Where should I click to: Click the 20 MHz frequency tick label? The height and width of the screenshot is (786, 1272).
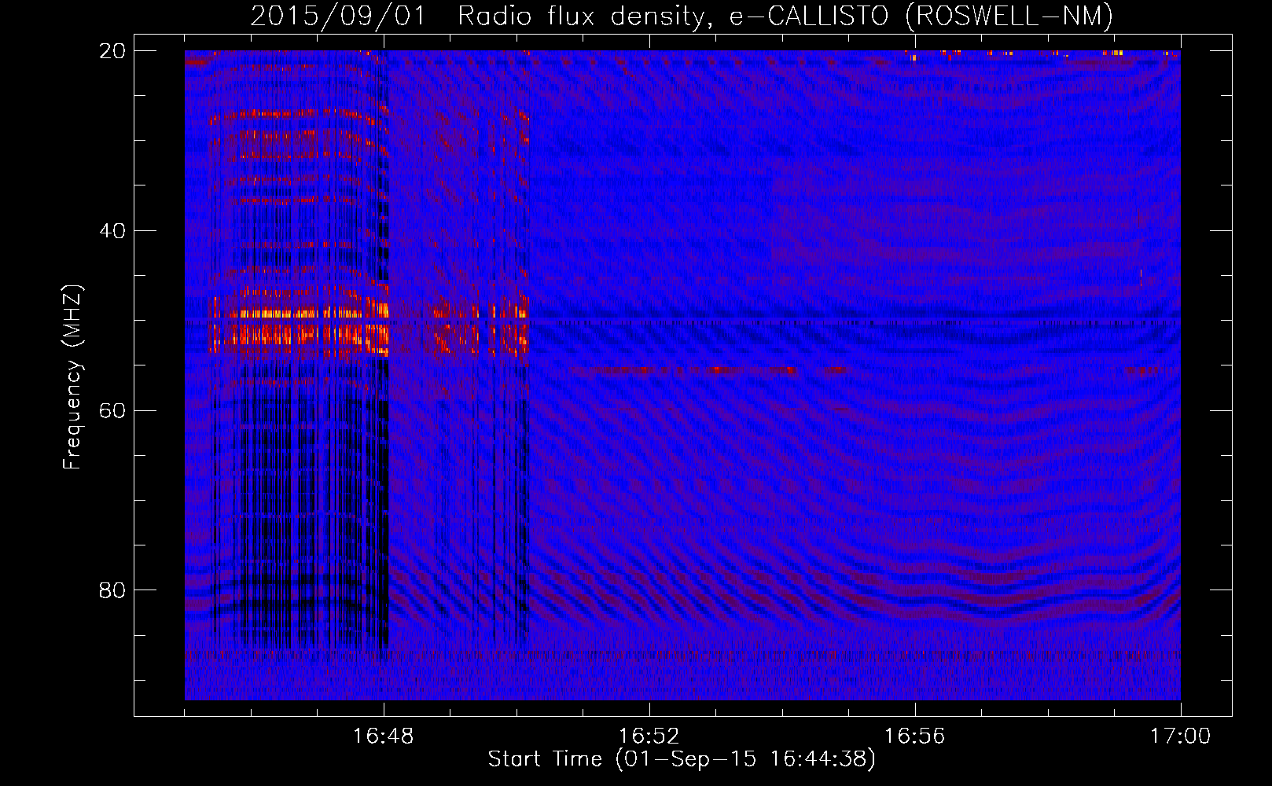click(112, 51)
